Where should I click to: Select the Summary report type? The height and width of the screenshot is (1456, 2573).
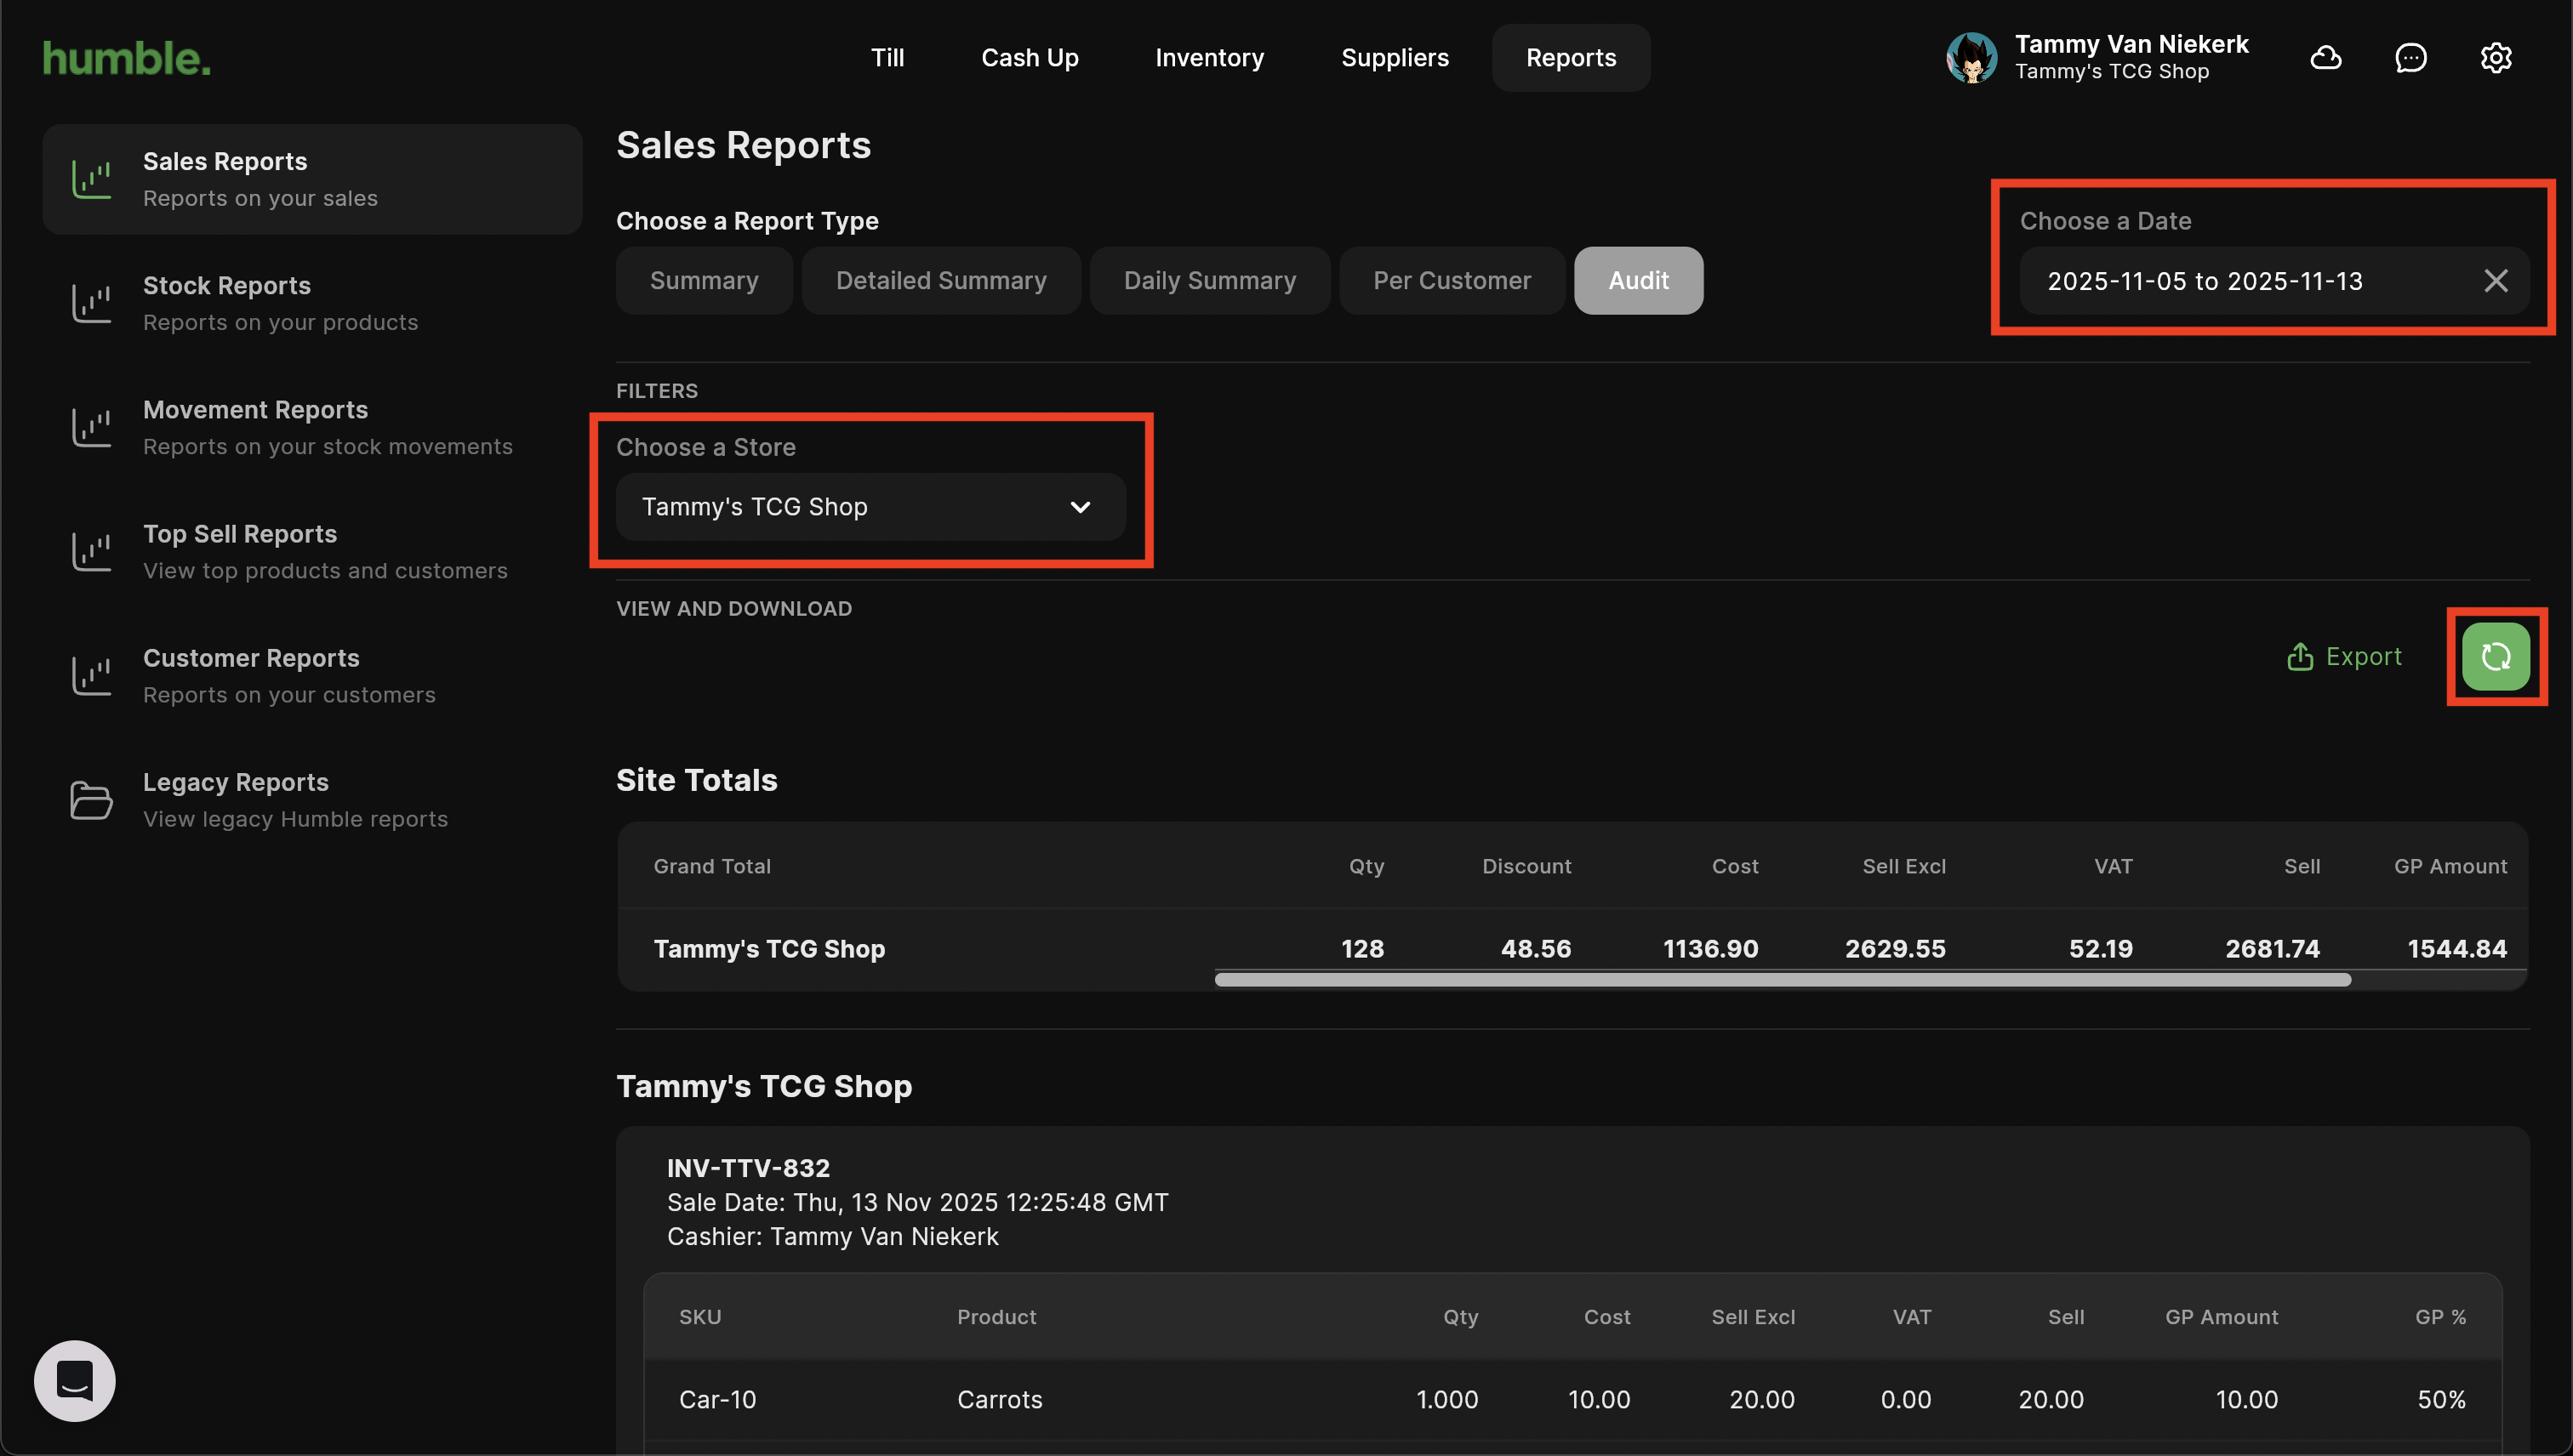(705, 281)
